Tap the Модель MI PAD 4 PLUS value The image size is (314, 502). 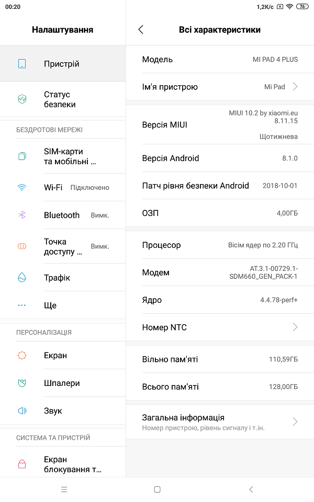pos(275,59)
